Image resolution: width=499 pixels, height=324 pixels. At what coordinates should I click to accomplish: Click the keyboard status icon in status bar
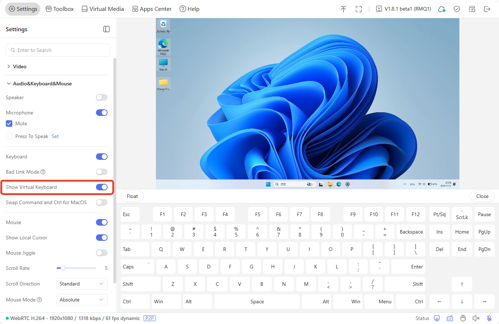pos(450,318)
